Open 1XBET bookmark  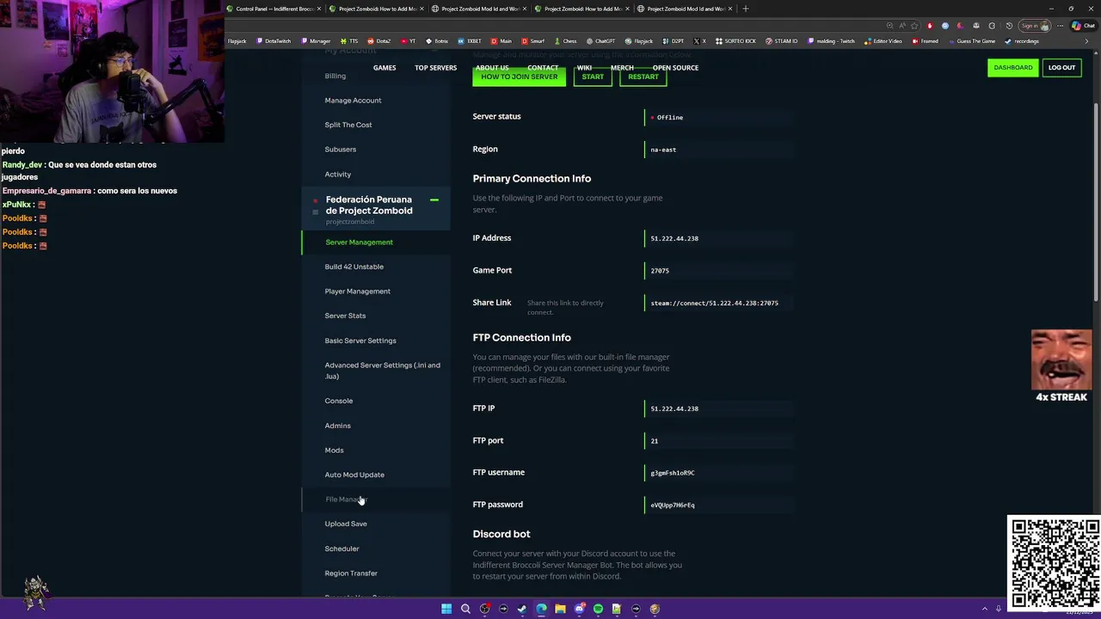tap(471, 41)
